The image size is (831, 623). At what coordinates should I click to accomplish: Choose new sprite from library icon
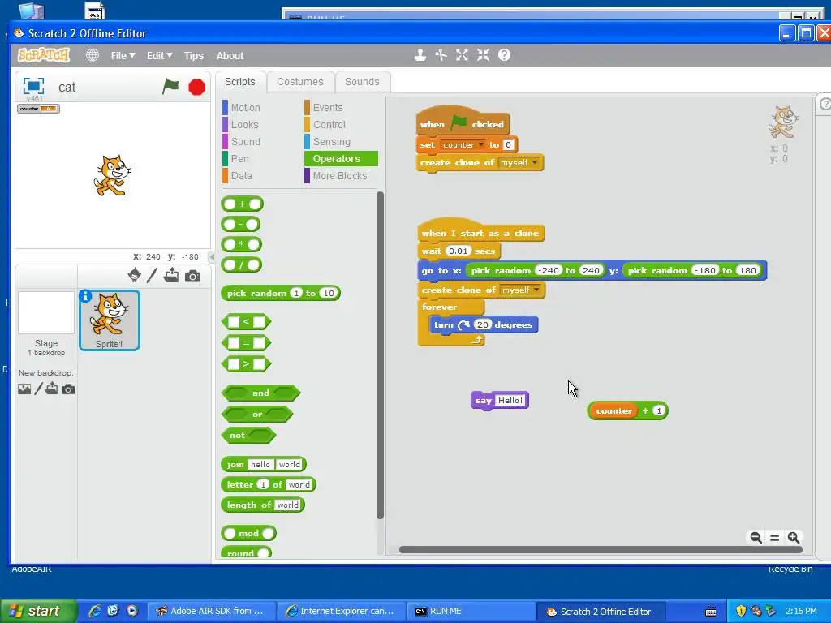click(x=135, y=276)
